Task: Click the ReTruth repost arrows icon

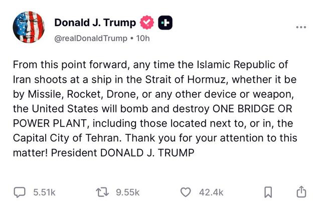Action: [102, 192]
